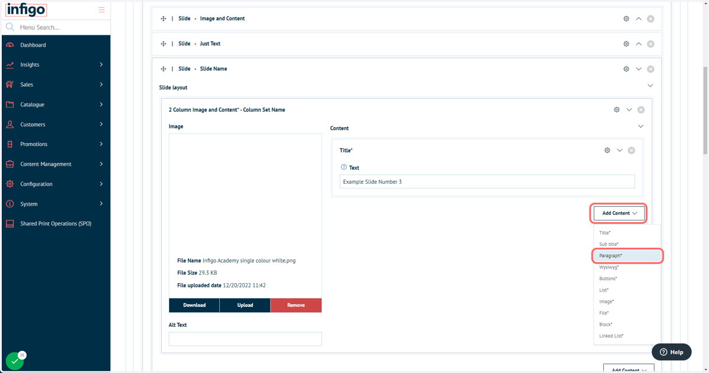Click the help question icon beside Text
The width and height of the screenshot is (709, 373).
point(344,167)
